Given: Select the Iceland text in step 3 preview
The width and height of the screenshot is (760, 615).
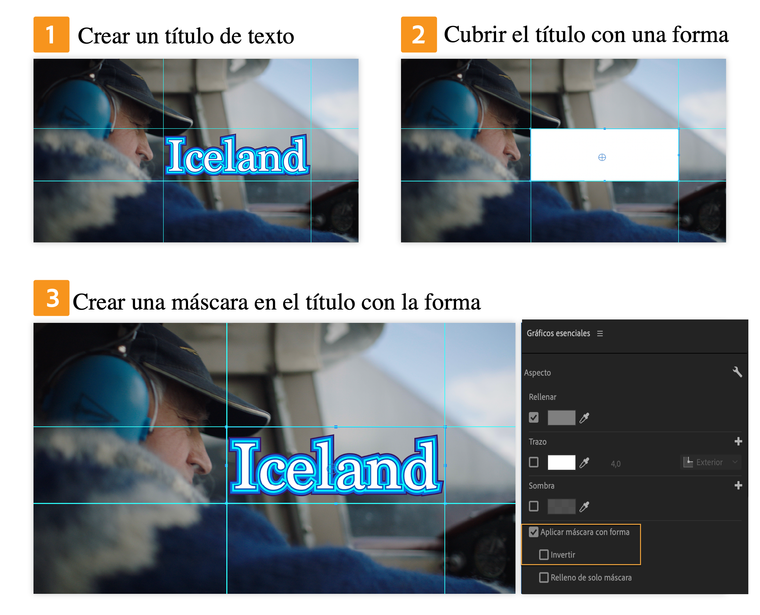Looking at the screenshot, I should 335,466.
